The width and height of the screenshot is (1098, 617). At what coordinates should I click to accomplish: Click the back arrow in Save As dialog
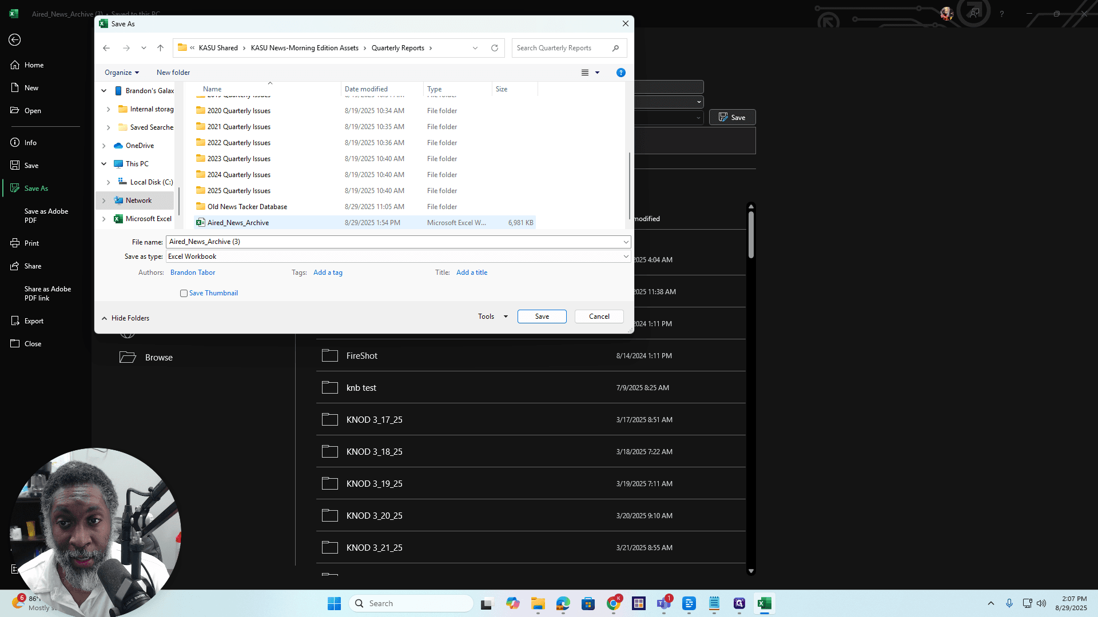[x=106, y=48]
